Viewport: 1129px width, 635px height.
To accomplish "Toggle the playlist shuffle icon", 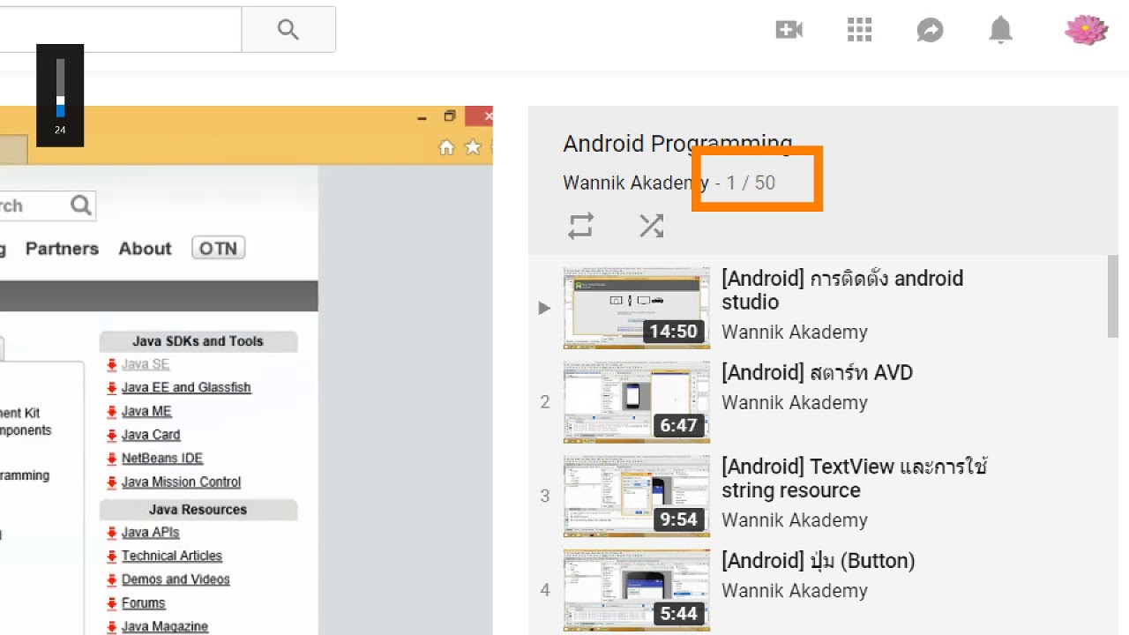I will pos(651,226).
